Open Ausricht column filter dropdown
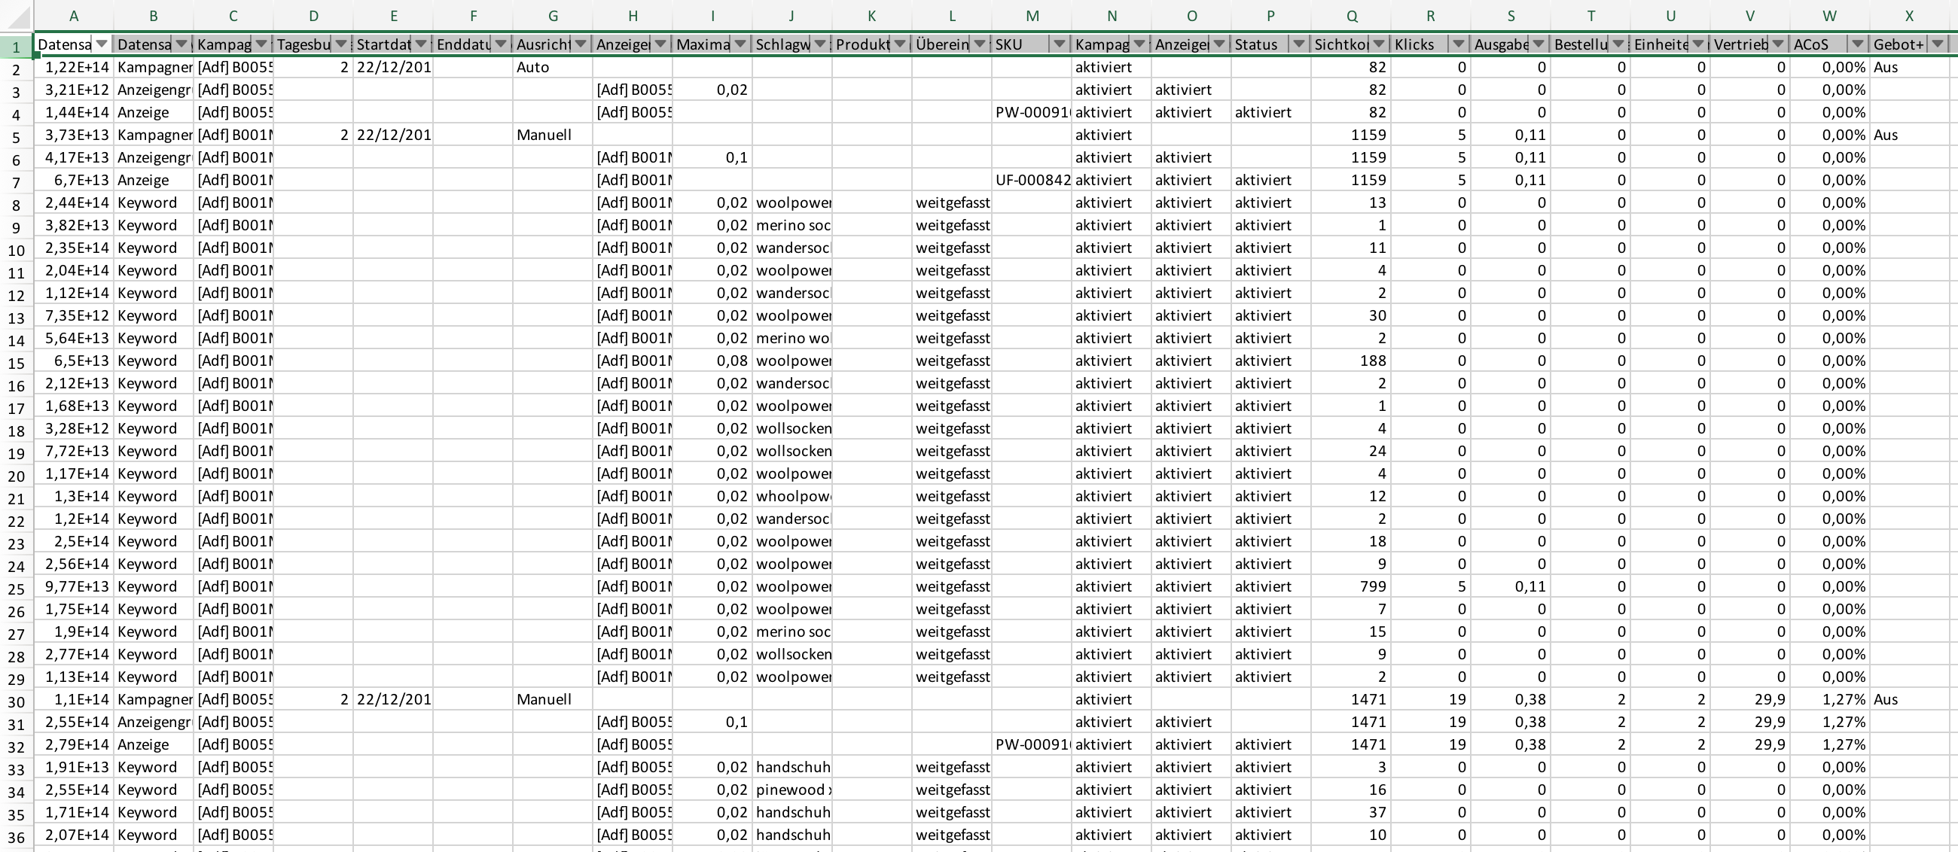Image resolution: width=1958 pixels, height=852 pixels. point(580,44)
